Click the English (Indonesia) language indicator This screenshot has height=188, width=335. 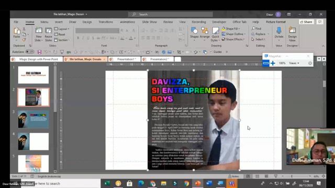(x=49, y=177)
